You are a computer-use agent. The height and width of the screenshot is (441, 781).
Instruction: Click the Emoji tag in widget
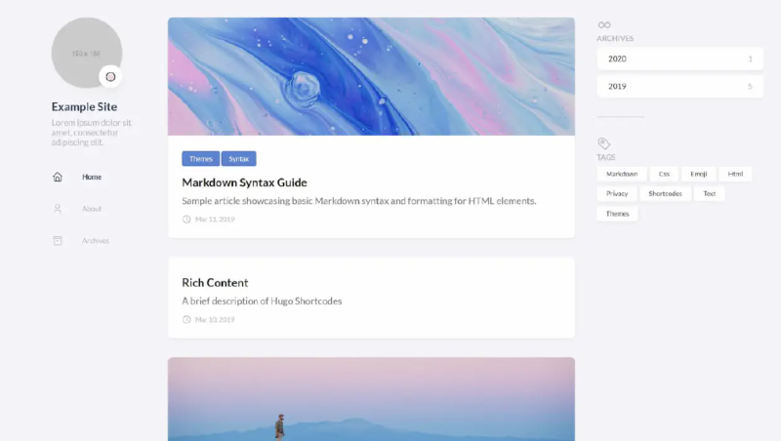coord(698,174)
